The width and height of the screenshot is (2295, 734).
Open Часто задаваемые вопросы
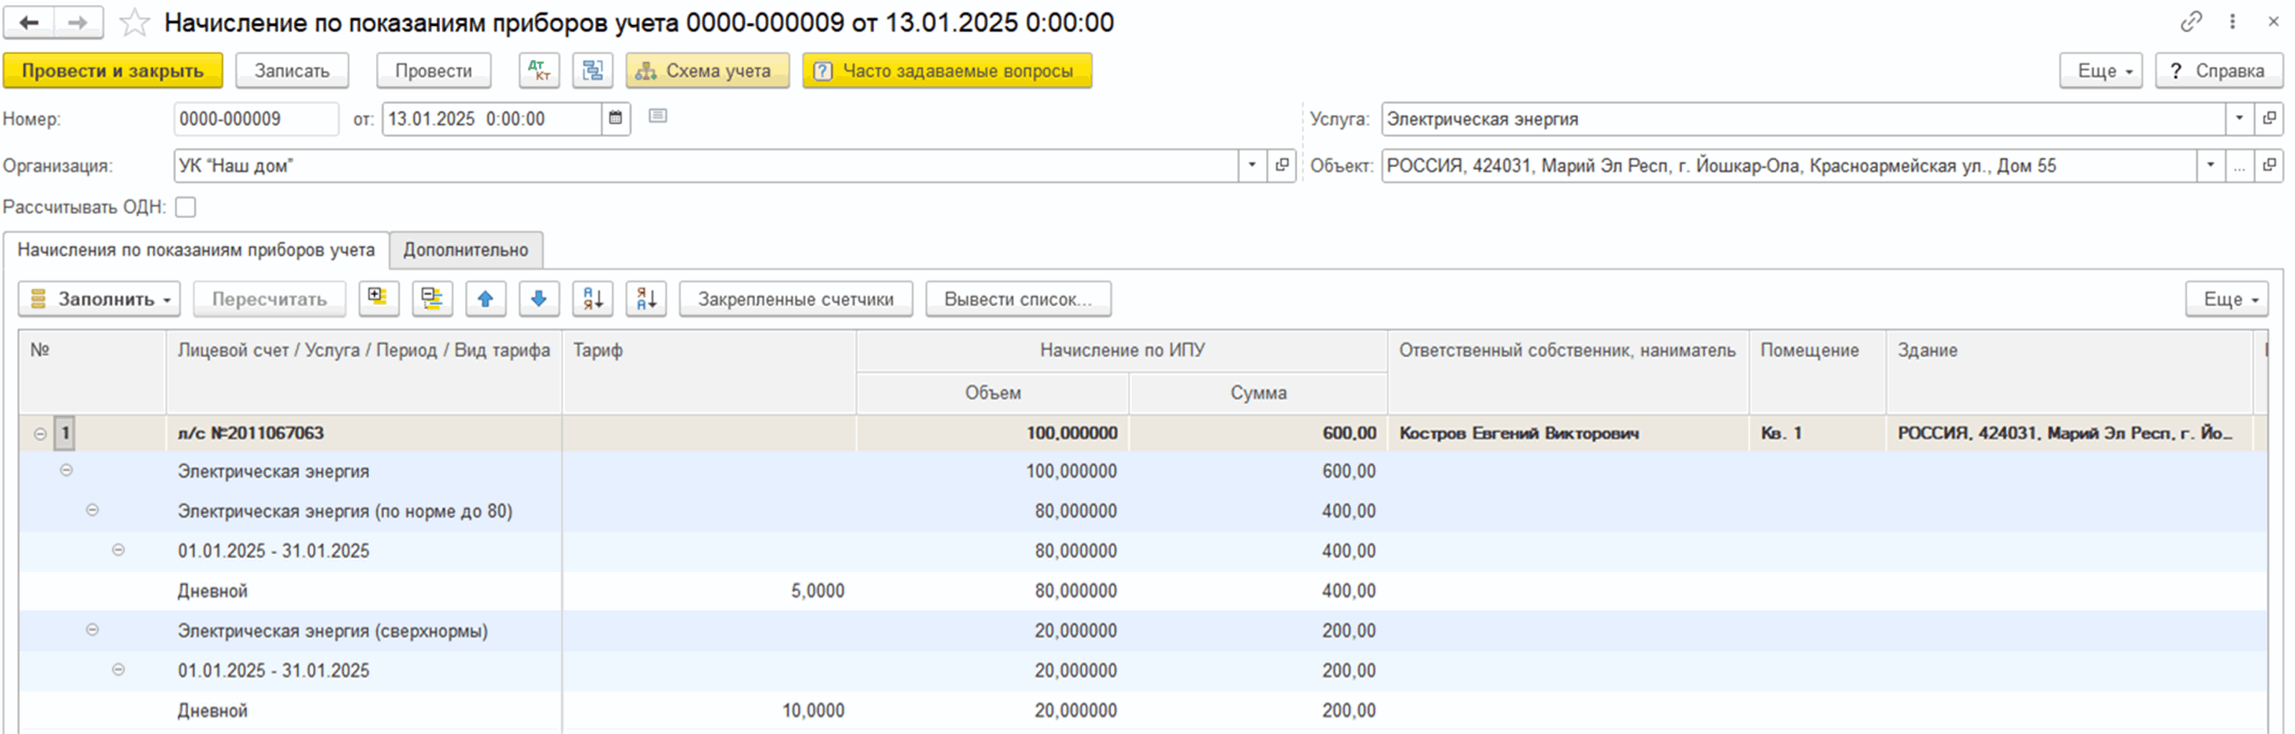click(947, 70)
